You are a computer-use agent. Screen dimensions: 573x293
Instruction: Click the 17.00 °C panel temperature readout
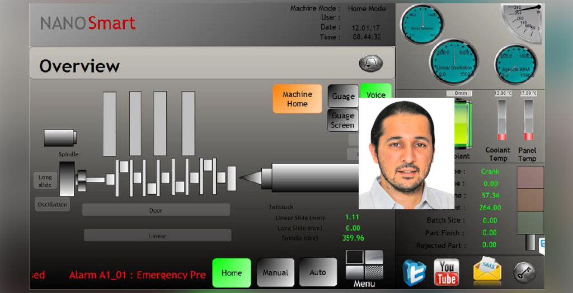(x=528, y=93)
